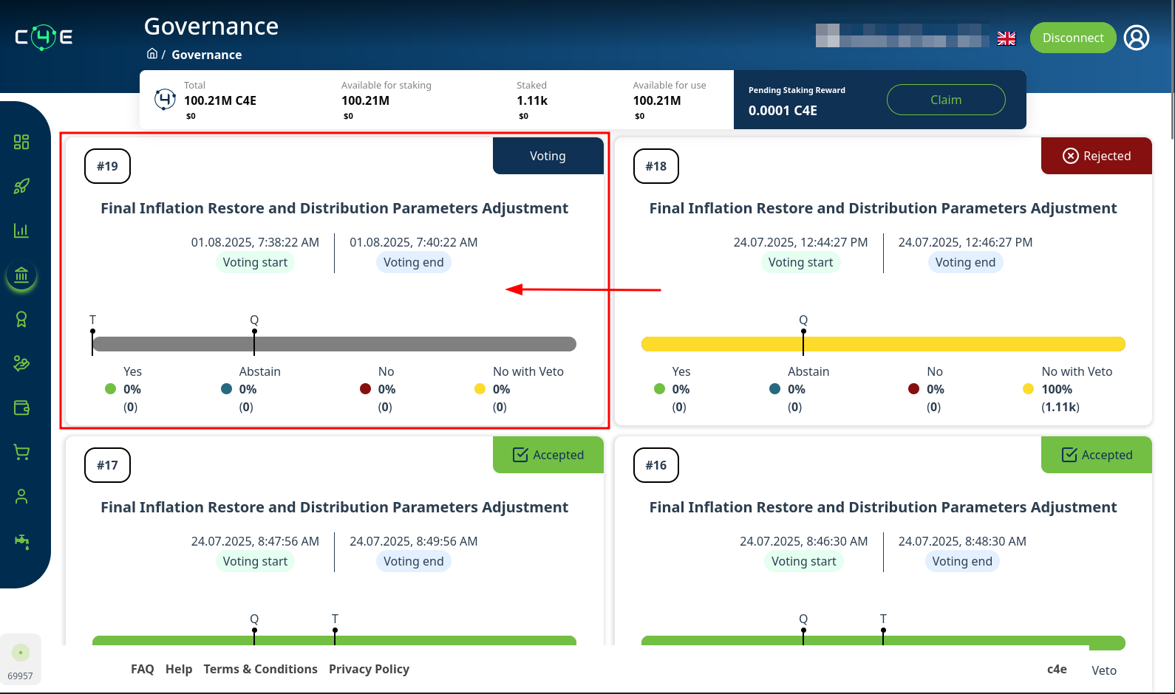The width and height of the screenshot is (1175, 694).
Task: Open the wallet icon in sidebar
Action: (21, 408)
